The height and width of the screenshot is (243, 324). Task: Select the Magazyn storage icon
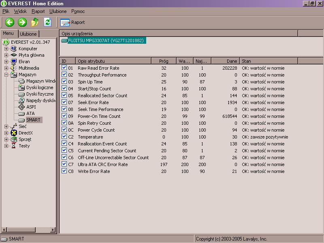coord(14,75)
